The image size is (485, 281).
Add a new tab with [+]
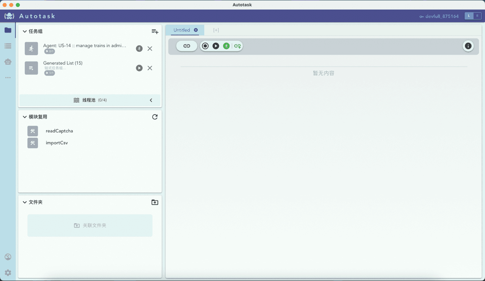pos(216,30)
